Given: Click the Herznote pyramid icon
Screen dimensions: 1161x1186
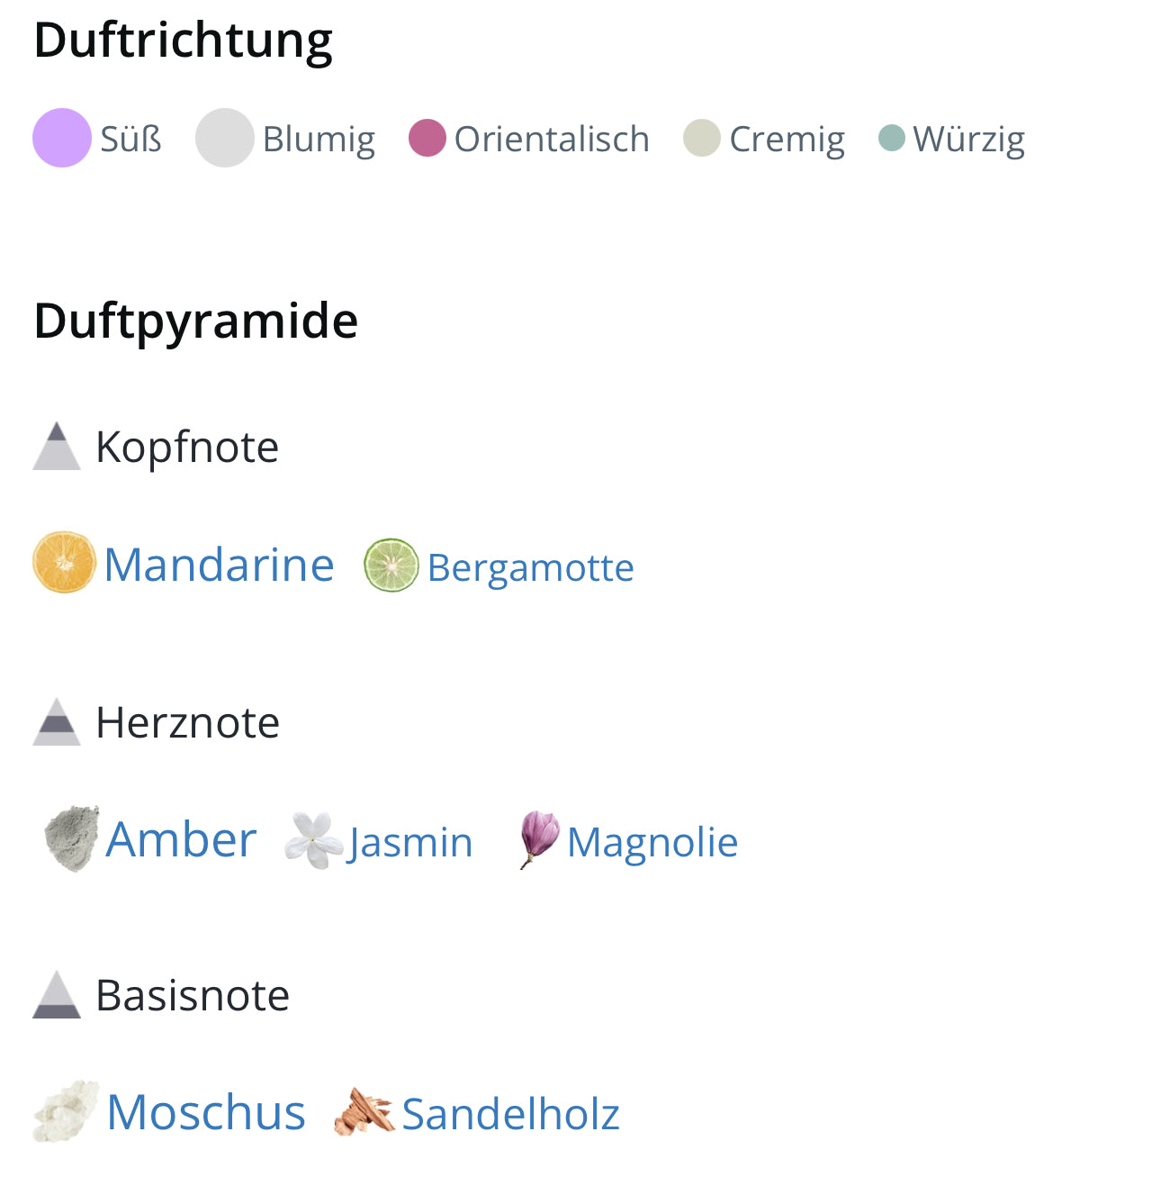Looking at the screenshot, I should [57, 722].
